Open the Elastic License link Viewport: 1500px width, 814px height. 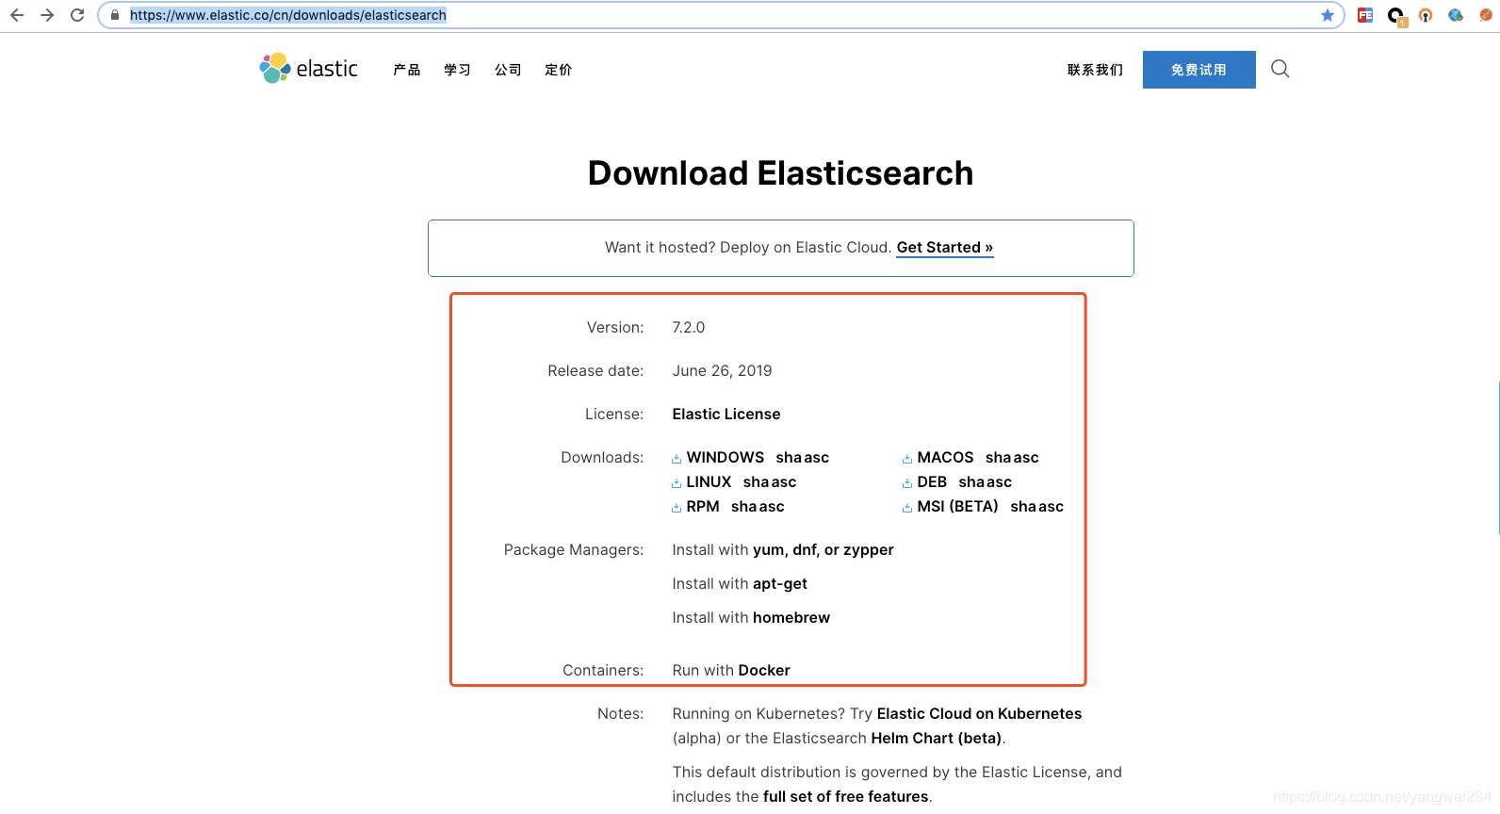tap(726, 414)
